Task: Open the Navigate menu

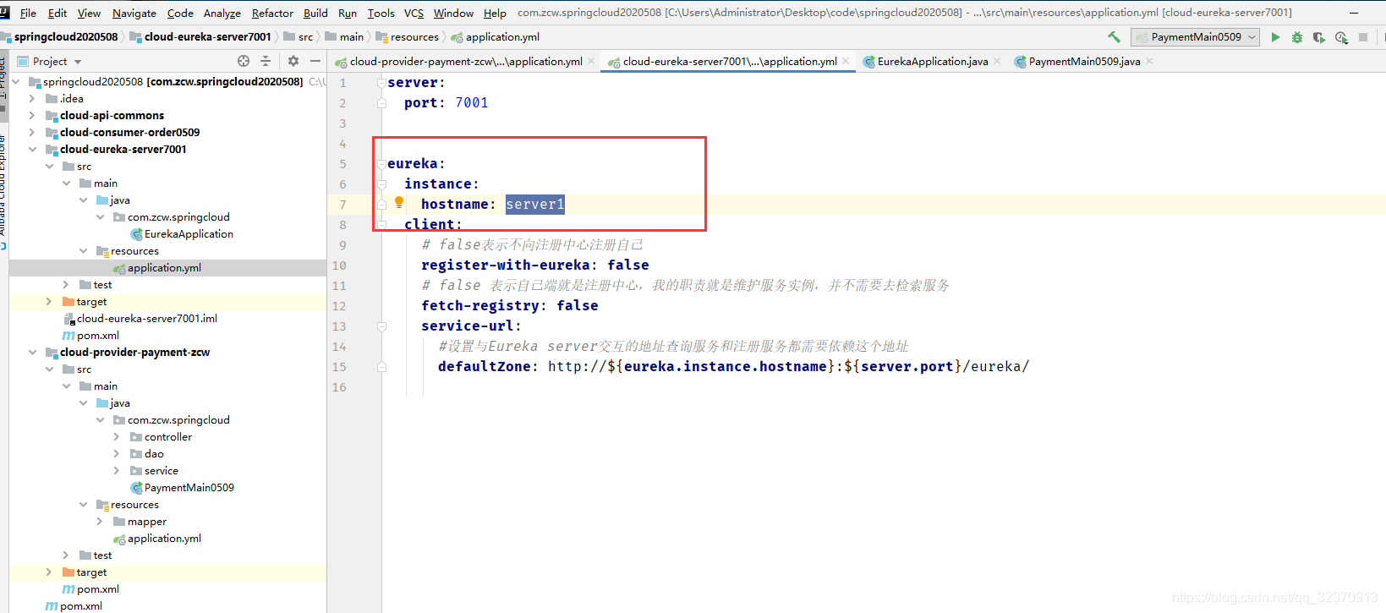Action: pos(134,13)
